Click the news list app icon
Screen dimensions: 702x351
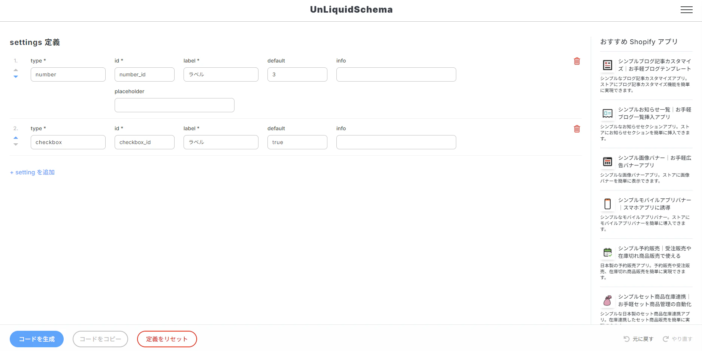[608, 113]
